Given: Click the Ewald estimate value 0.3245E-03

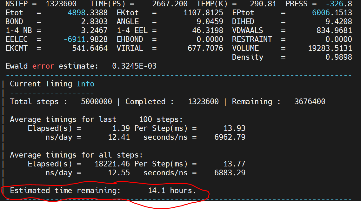Looking at the screenshot, I should [x=134, y=66].
